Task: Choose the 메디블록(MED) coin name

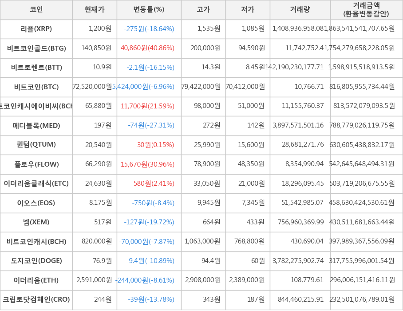Action: pos(36,126)
